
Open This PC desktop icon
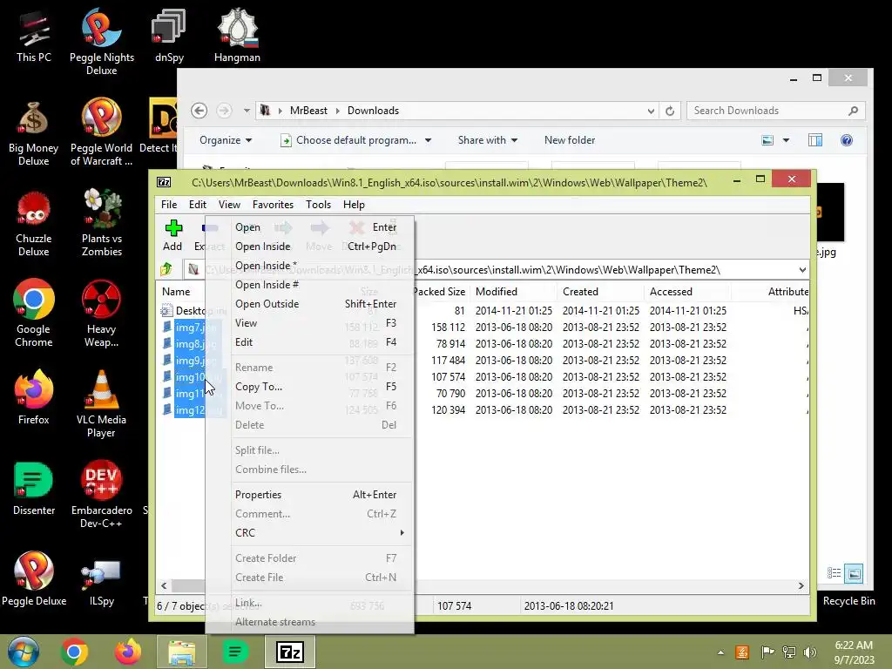coord(34,35)
